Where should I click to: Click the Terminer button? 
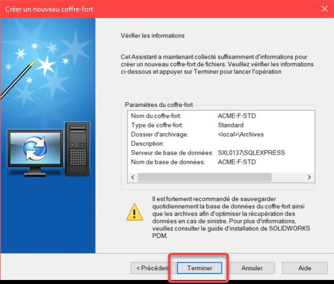pos(199,268)
